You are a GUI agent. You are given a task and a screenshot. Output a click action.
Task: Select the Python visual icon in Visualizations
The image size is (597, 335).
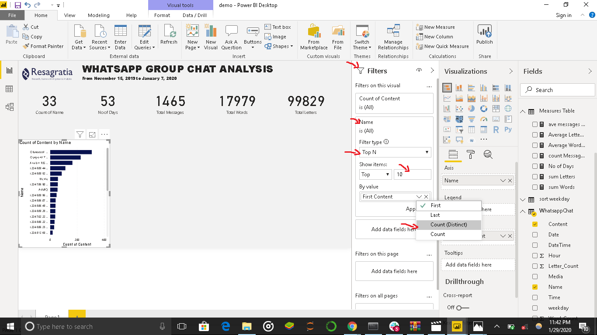tap(508, 129)
